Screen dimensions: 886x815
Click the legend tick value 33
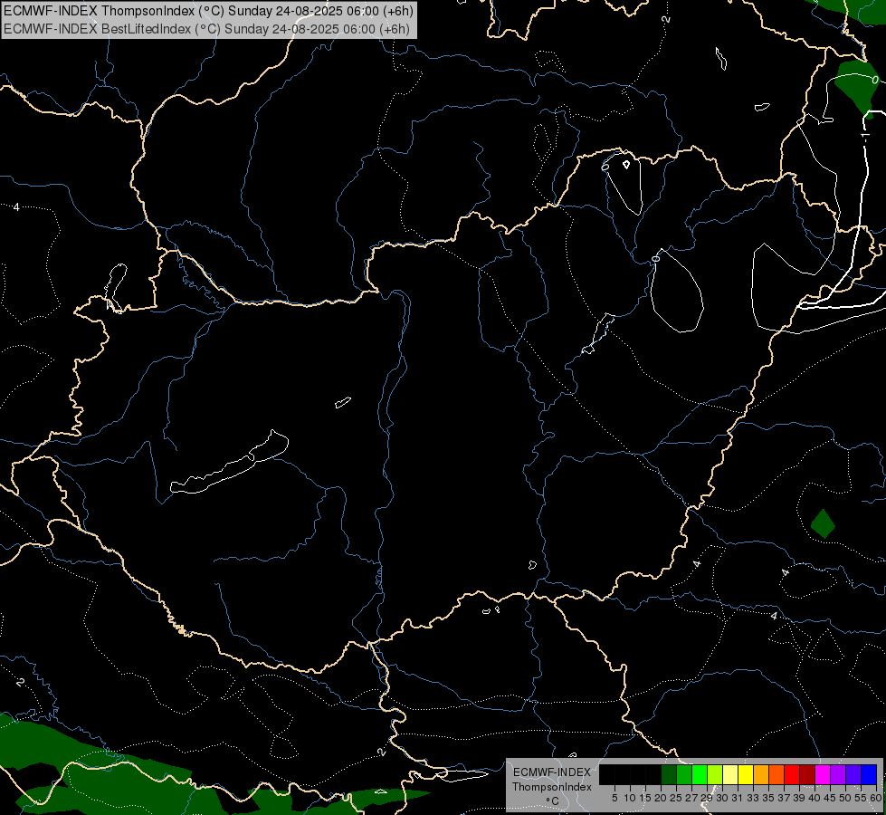coord(753,798)
